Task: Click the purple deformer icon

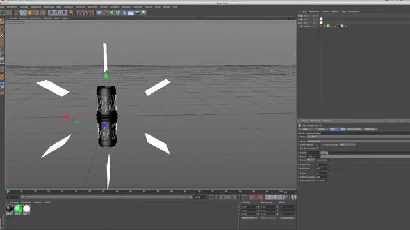Action: click(124, 13)
